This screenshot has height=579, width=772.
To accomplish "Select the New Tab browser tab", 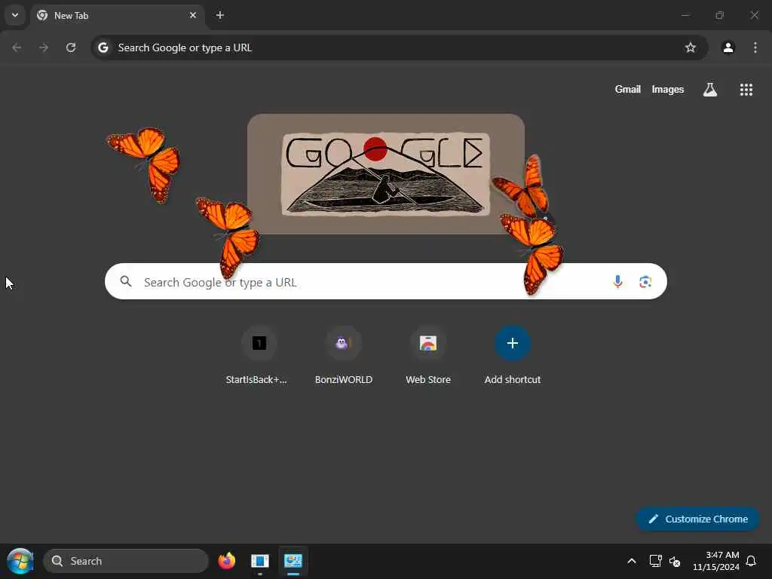I will [118, 16].
